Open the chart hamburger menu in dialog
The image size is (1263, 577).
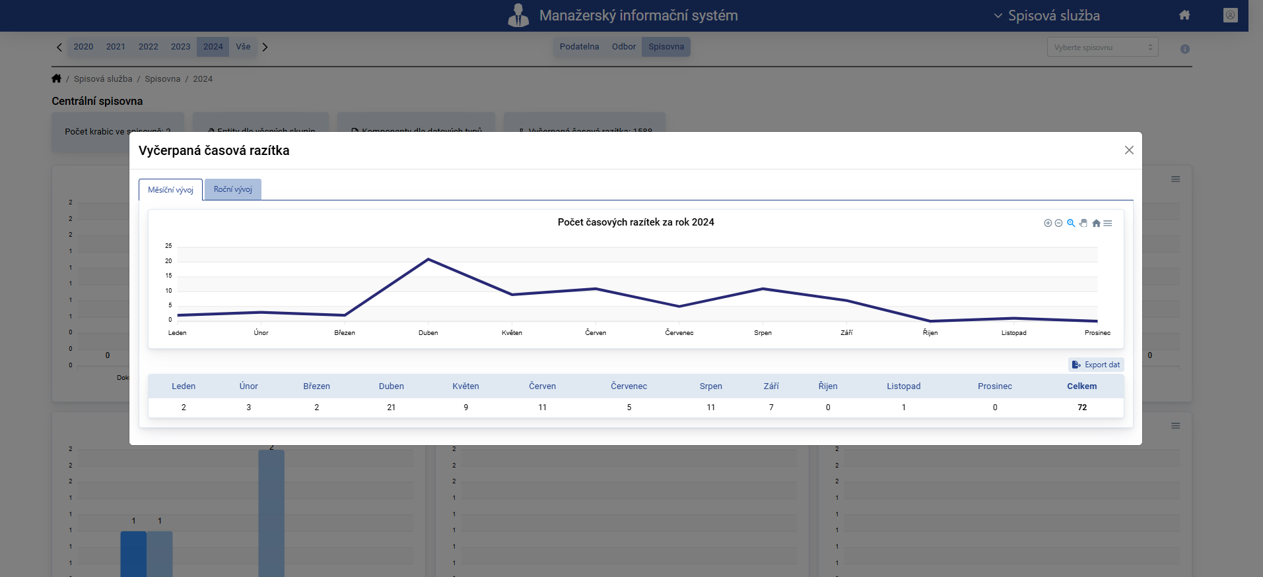pyautogui.click(x=1108, y=224)
